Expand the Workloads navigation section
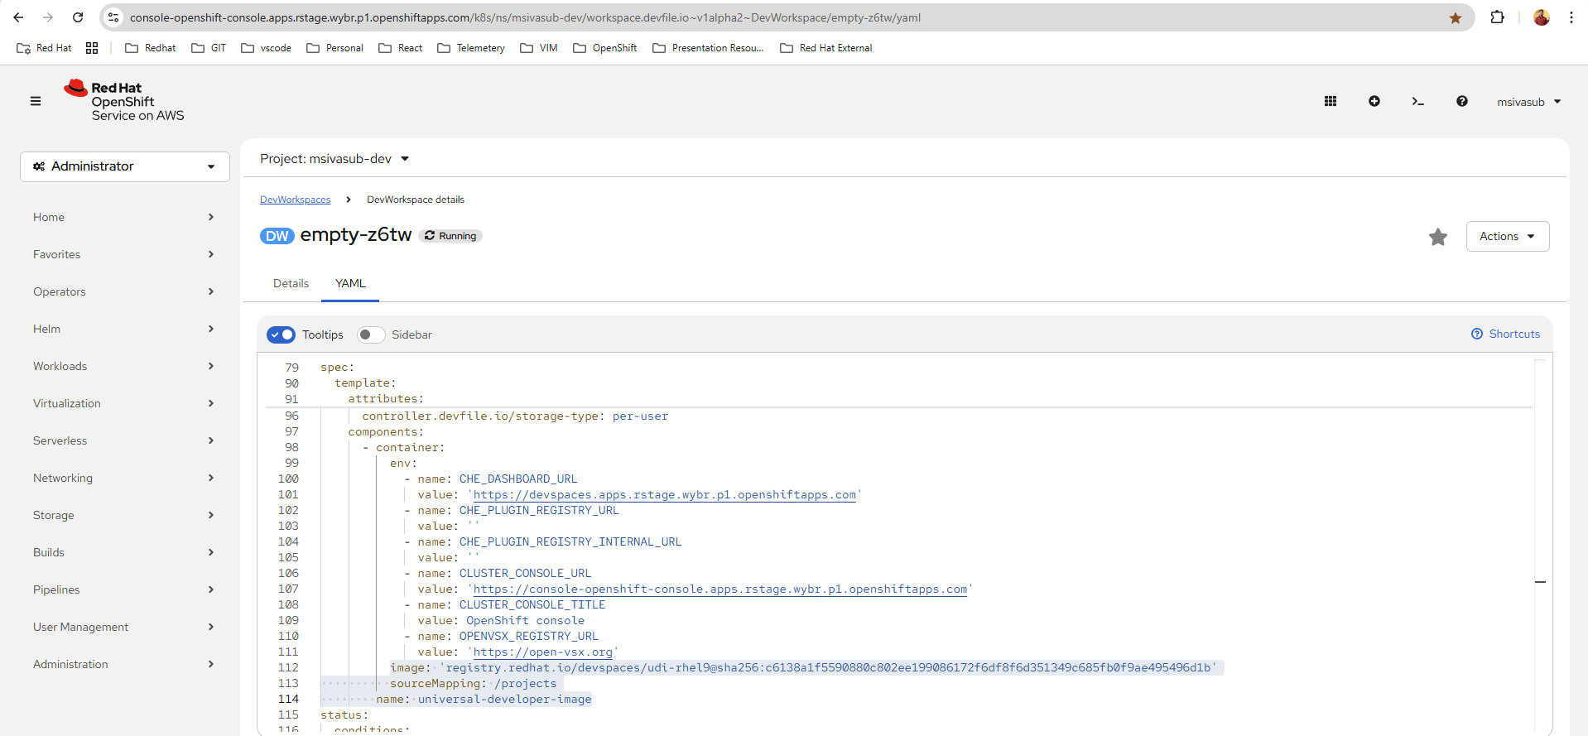 124,366
